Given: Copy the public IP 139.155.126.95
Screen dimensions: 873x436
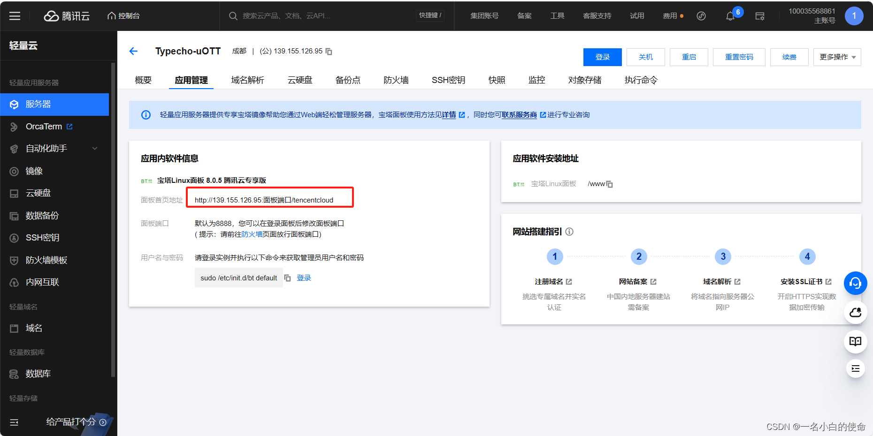Looking at the screenshot, I should tap(329, 52).
